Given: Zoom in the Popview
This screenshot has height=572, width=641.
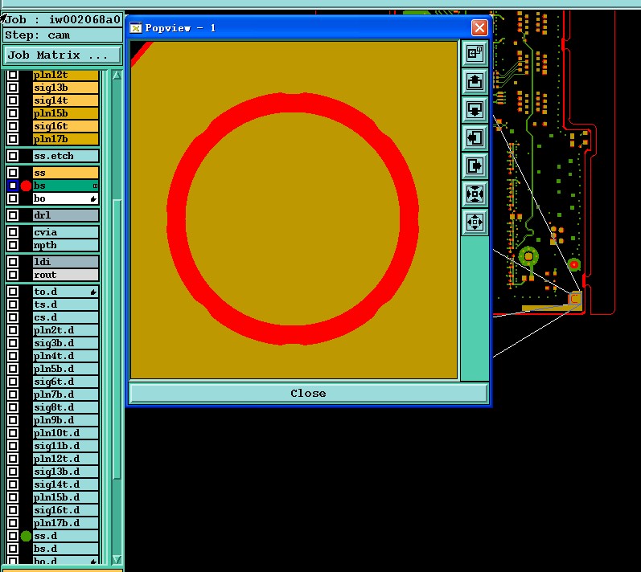Looking at the screenshot, I should (x=475, y=194).
